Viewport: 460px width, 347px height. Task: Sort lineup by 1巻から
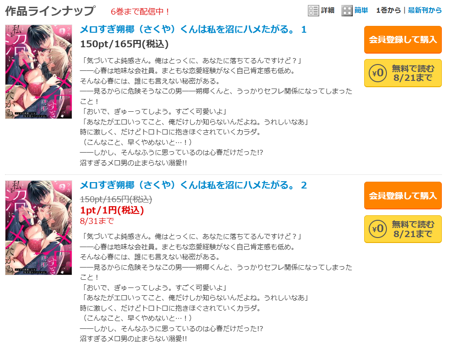coord(388,10)
